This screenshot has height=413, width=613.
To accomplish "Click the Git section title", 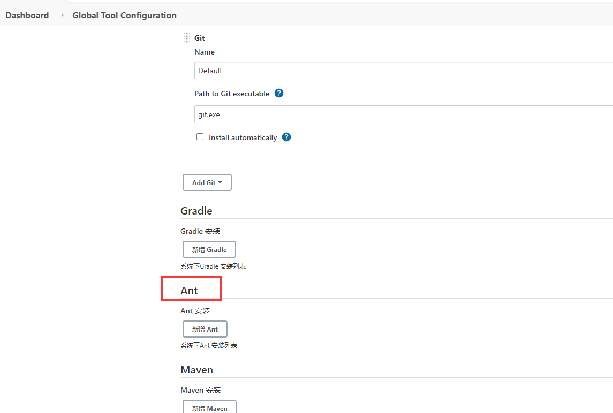I will point(199,37).
